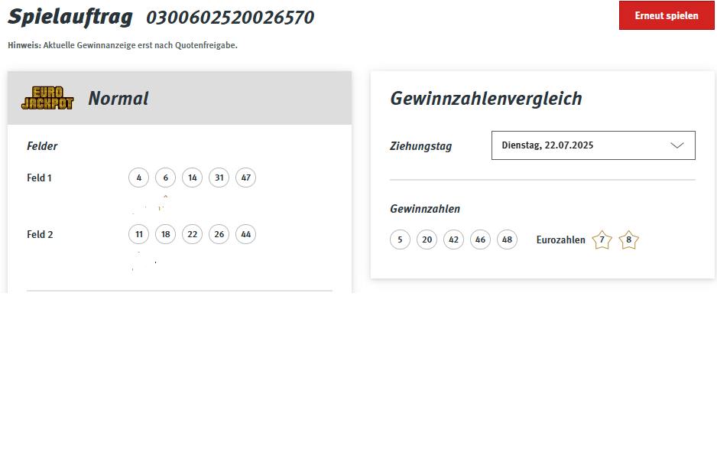Image resolution: width=717 pixels, height=466 pixels.
Task: Click number 4 in Feld 1
Action: coord(138,178)
